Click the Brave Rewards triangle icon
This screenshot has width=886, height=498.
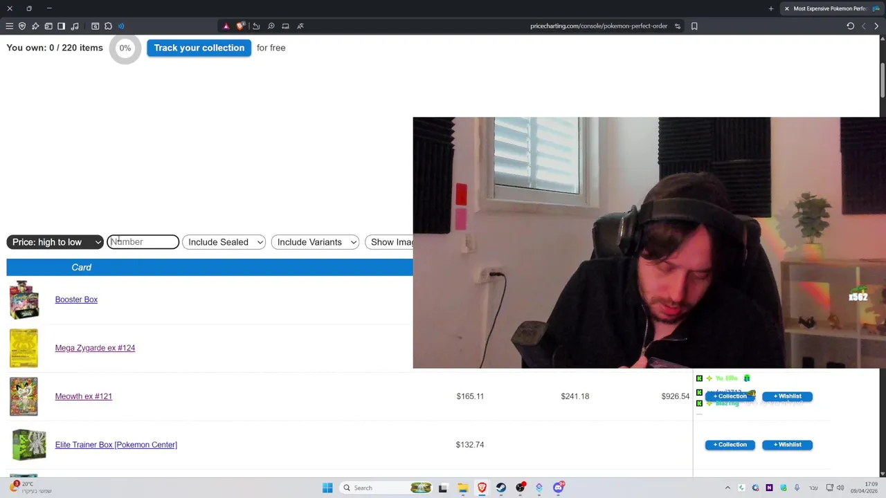pos(226,26)
